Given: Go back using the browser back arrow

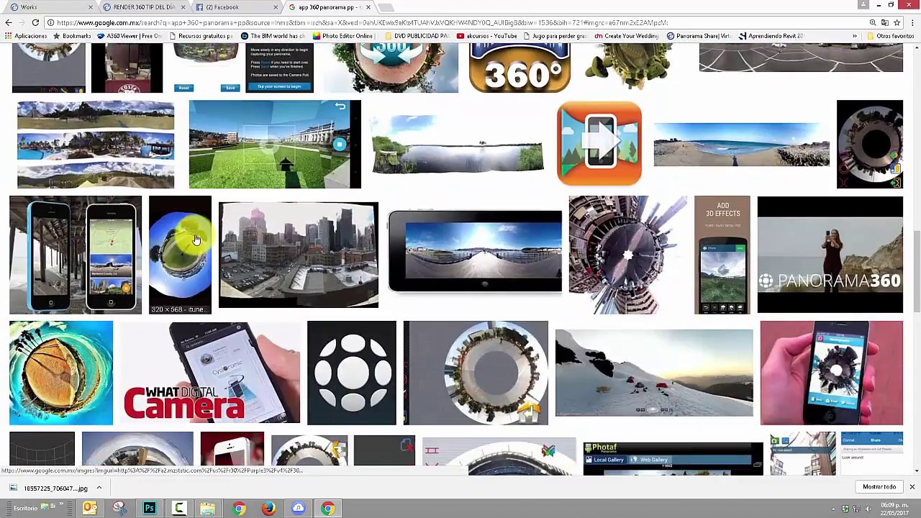Looking at the screenshot, I should [x=8, y=22].
